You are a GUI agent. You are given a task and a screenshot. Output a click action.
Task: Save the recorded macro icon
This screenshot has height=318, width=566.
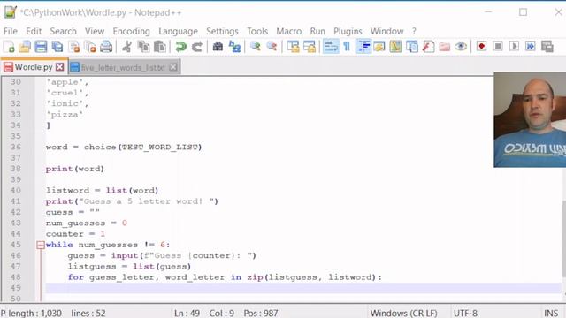pos(547,47)
